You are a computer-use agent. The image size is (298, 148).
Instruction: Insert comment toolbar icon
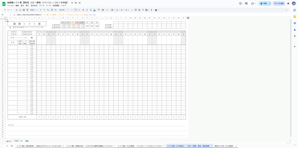point(136,10)
